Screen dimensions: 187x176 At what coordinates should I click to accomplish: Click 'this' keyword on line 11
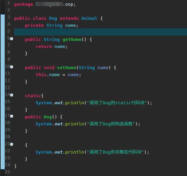tap(41, 75)
